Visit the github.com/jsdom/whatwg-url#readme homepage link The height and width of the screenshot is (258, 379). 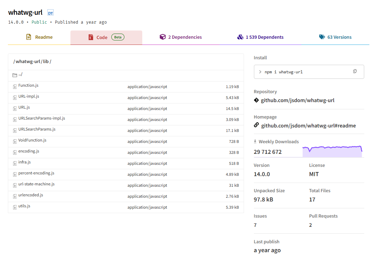tap(308, 126)
